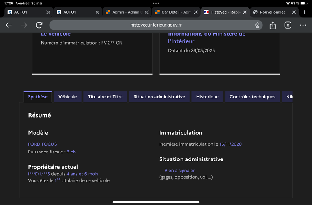Click the 4 ans et 6 mois duration
Screen dimensions: 312x205
(82, 174)
